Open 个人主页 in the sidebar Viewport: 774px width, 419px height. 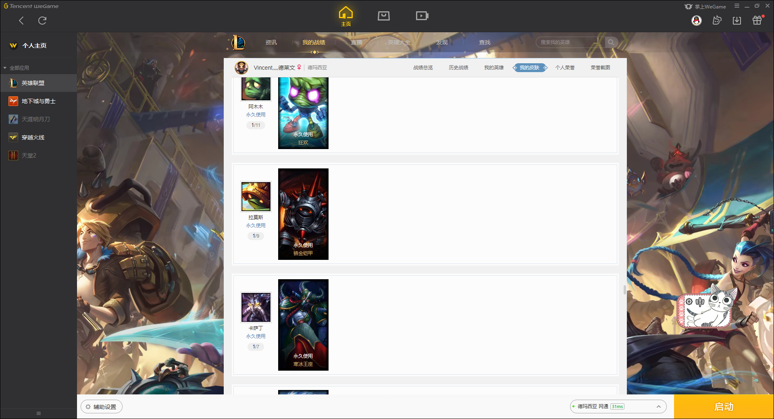pyautogui.click(x=34, y=46)
